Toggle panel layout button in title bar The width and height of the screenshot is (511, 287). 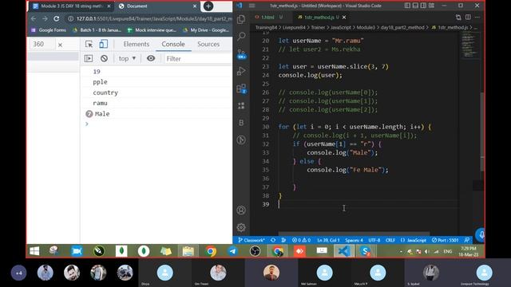point(415,6)
